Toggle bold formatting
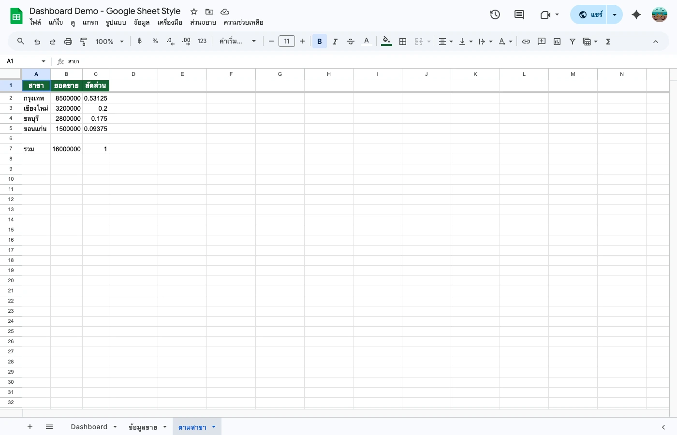 pos(320,41)
